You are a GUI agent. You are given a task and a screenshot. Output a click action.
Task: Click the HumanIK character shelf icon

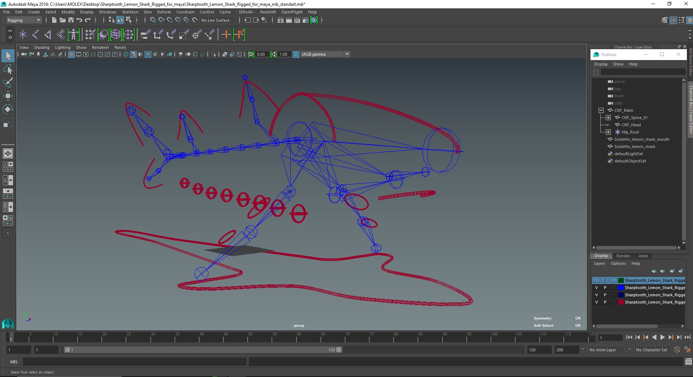73,35
